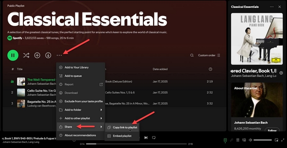The image size is (287, 148).
Task: Select the Report menu entry
Action: [81, 84]
